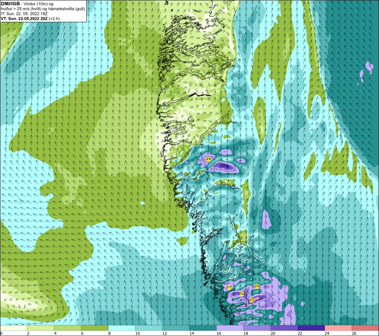Pick the light pink 24–26 legend swatch
Image resolution: width=379 pixels, height=336 pixels.
[x=338, y=328]
